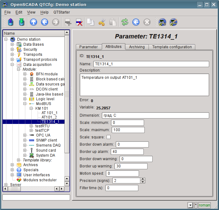Open the status bar dropdown arrow

pyautogui.click(x=190, y=205)
